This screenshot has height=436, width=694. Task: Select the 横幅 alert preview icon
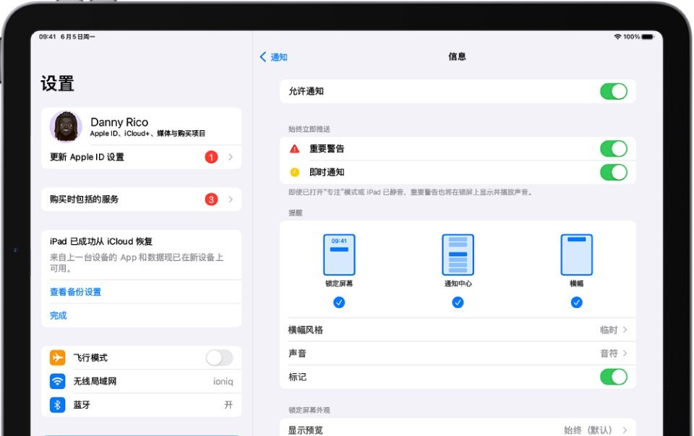tap(575, 254)
